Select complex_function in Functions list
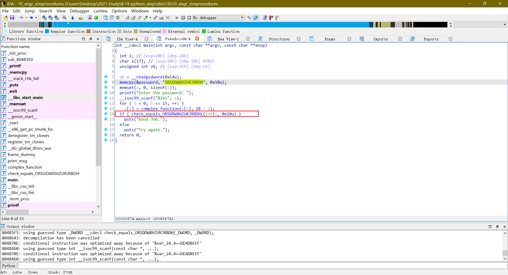The width and height of the screenshot is (508, 275). tap(25, 167)
